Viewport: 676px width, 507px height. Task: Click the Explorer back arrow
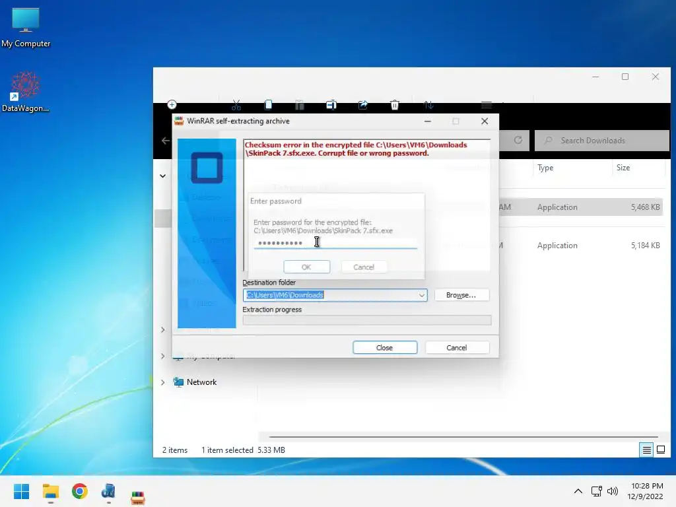[166, 141]
